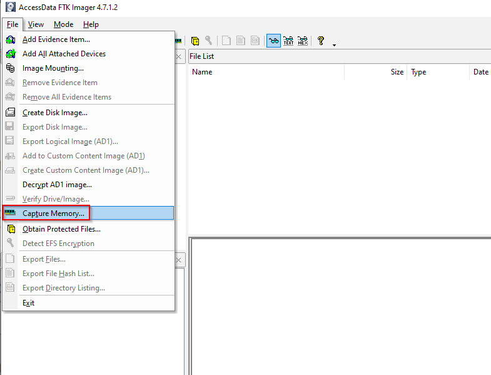Choose Add Evidence Item... from menu
Screen dimensions: 491x375
(88, 39)
